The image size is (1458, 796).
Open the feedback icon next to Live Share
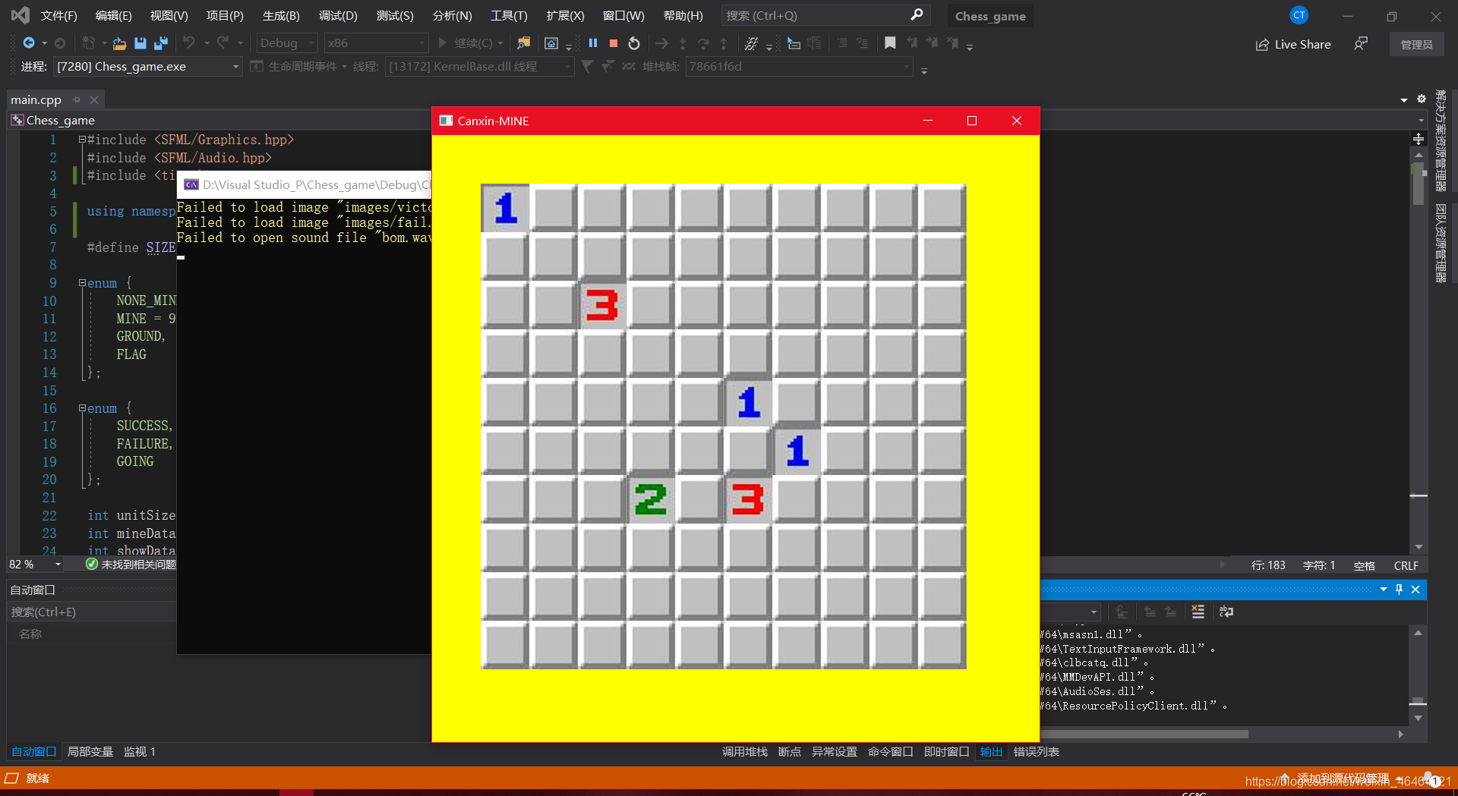click(x=1361, y=44)
